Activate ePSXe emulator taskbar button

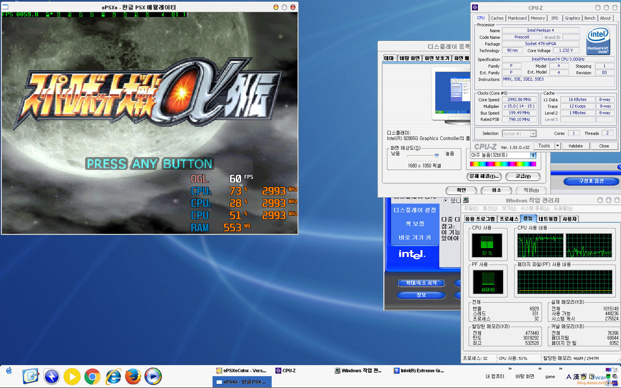pos(242,382)
